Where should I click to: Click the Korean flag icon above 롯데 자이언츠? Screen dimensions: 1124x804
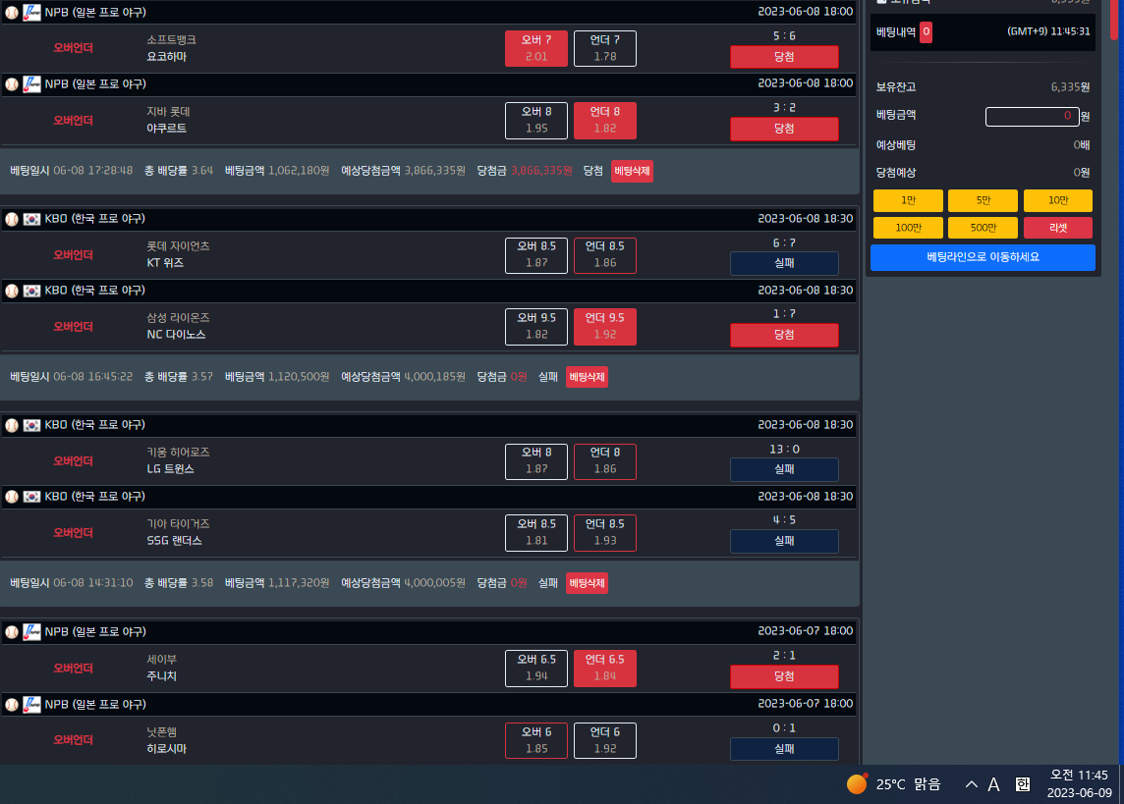(31, 219)
